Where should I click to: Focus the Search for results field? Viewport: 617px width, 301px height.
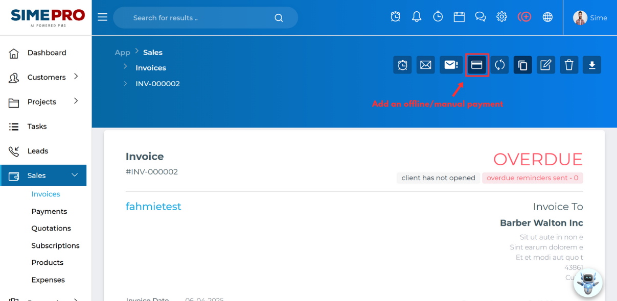coord(205,18)
